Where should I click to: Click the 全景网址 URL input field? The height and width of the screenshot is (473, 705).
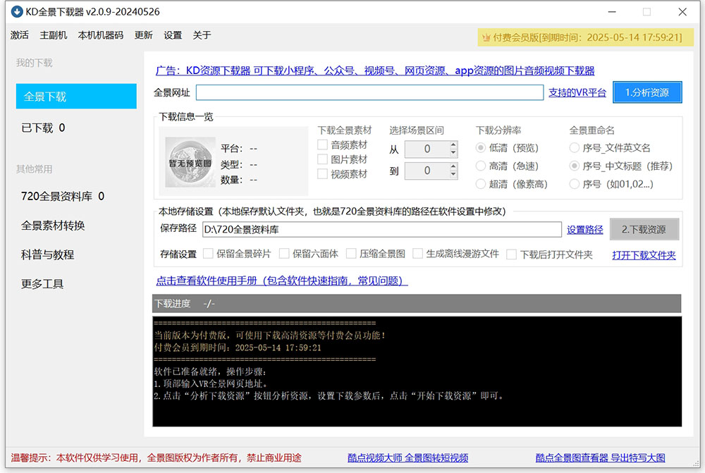[x=369, y=92]
